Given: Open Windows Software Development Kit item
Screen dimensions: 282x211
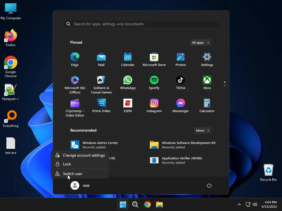Looking at the screenshot, I should 183,145.
